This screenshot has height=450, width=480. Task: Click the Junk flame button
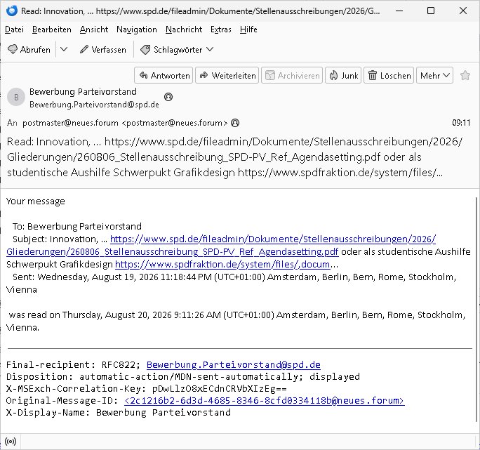[x=343, y=75]
